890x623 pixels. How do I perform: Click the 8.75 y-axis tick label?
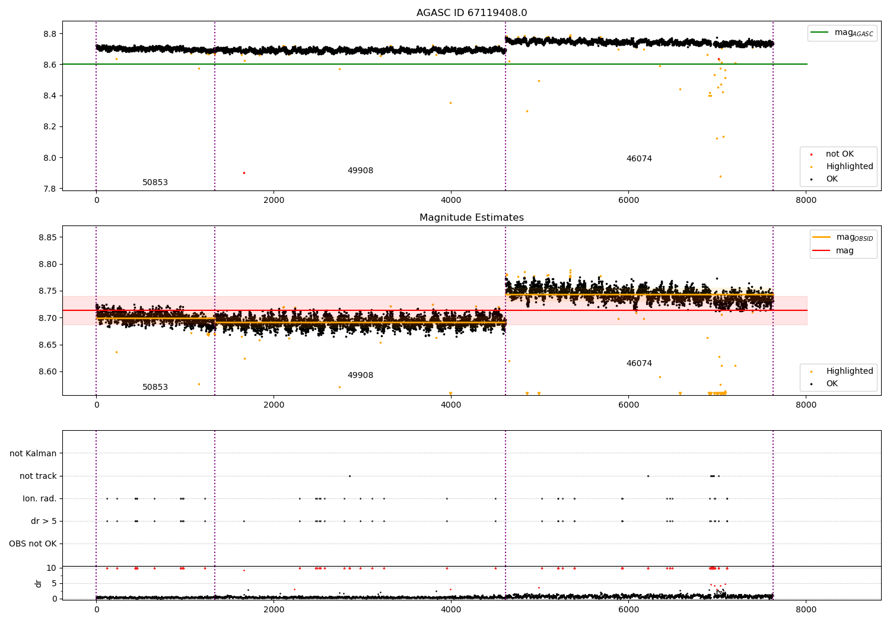(47, 291)
